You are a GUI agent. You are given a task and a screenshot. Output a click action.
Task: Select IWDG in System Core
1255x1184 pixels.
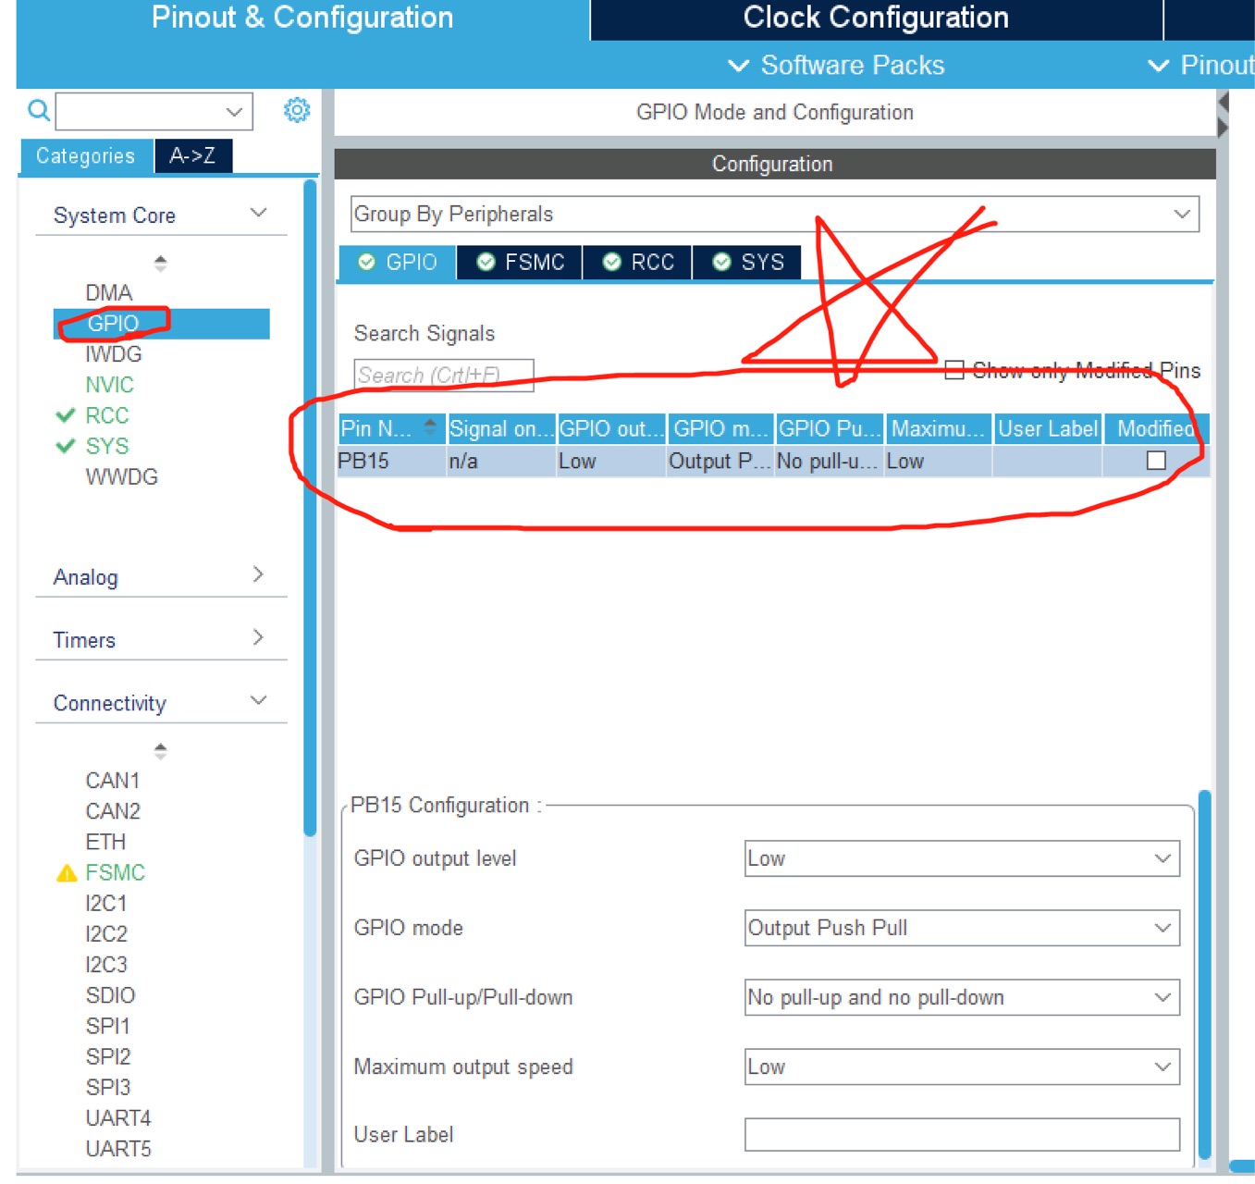114,354
